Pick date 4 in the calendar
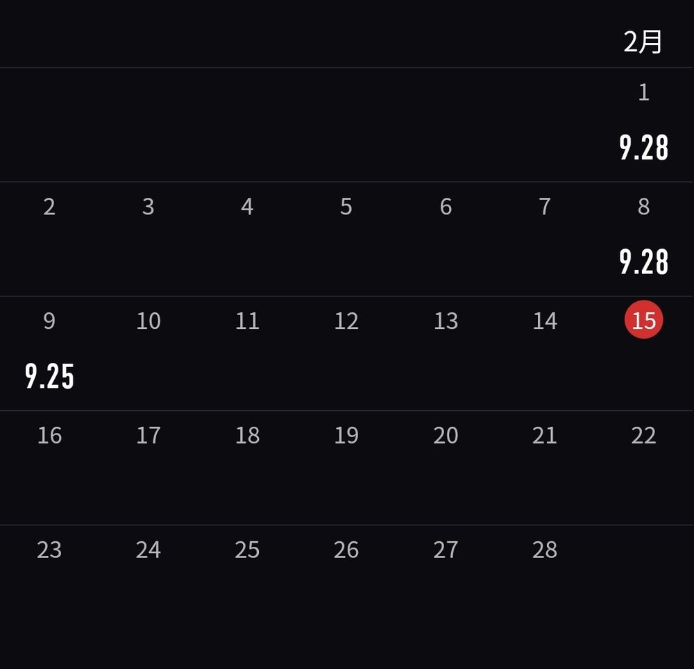This screenshot has width=694, height=669. tap(247, 207)
